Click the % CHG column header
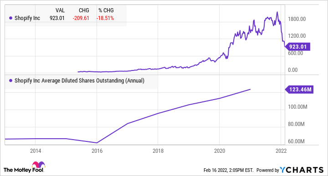The height and width of the screenshot is (176, 328). (106, 10)
